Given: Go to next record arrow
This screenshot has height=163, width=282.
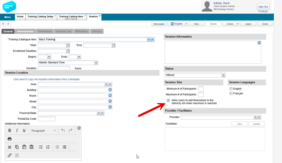Looking at the screenshot, I should [8, 24].
